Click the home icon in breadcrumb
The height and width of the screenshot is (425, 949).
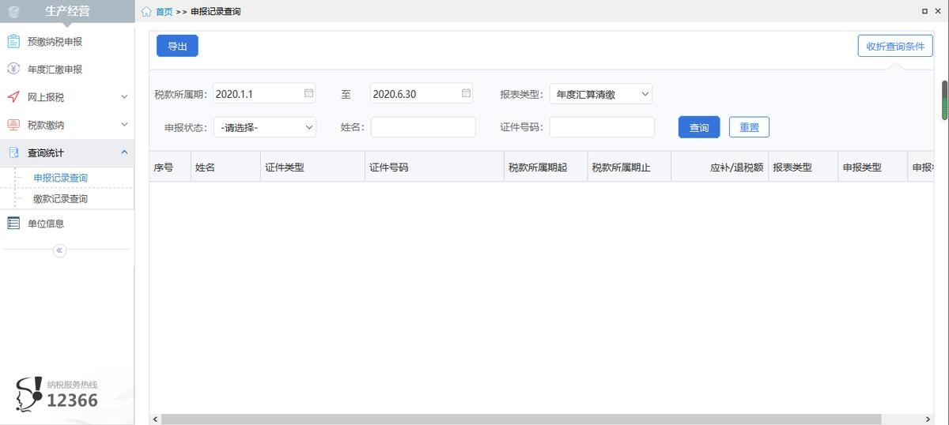146,12
